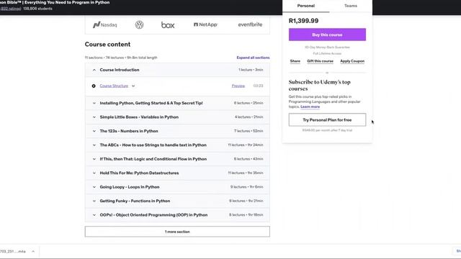Open the Apply Coupon link
This screenshot has height=259, width=461.
click(x=352, y=61)
